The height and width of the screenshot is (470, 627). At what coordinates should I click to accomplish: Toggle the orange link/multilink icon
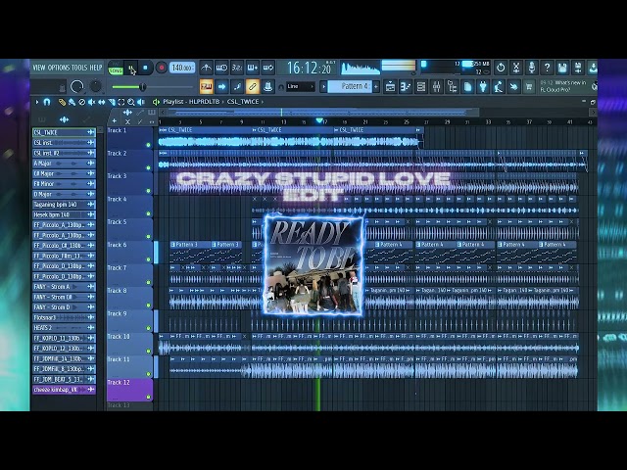[x=253, y=86]
